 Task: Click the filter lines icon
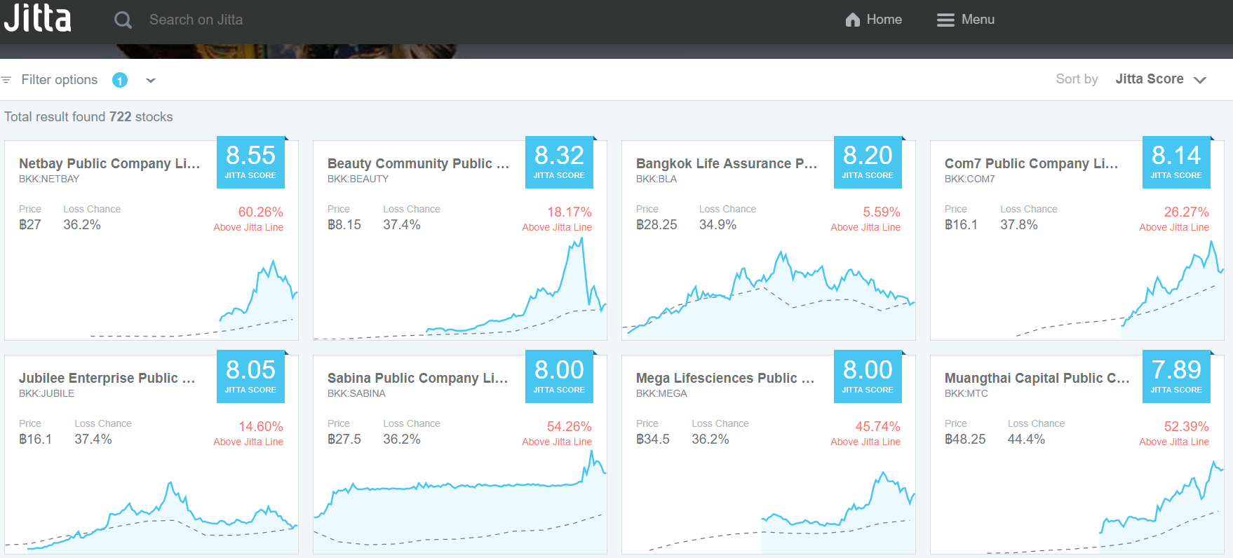[x=6, y=80]
